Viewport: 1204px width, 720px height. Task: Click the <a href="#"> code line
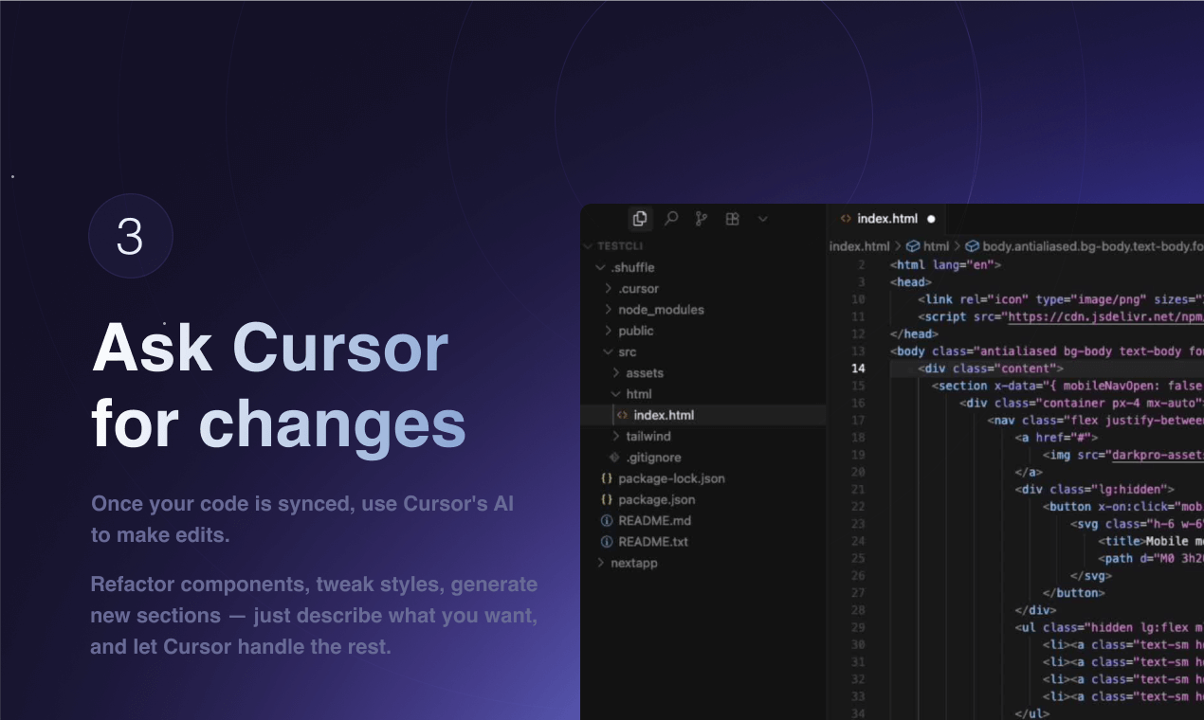click(1056, 438)
